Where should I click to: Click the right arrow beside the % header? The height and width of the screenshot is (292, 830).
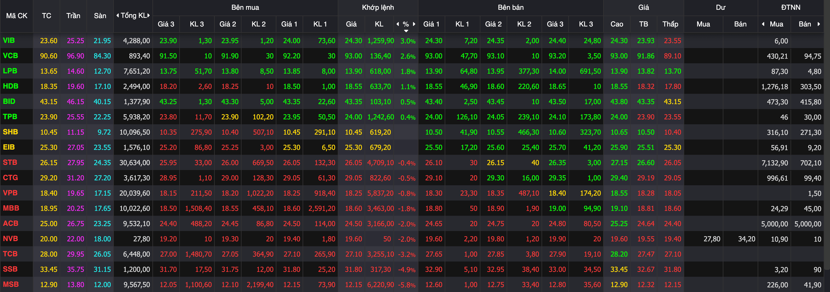click(414, 24)
